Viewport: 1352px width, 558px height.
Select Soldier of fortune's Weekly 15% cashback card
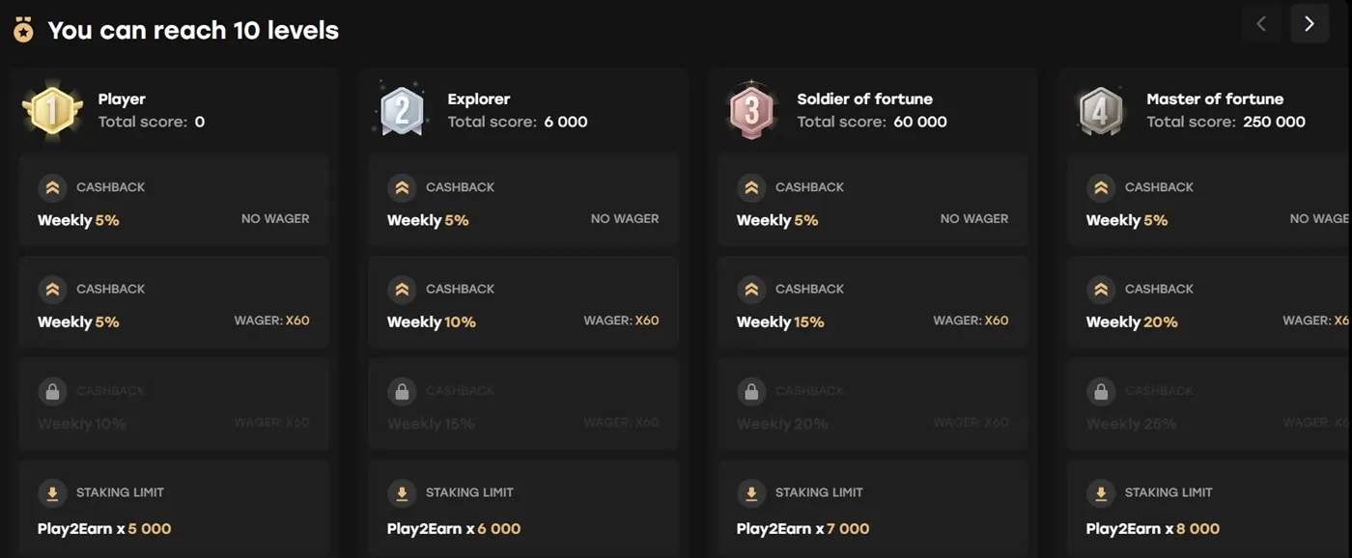[873, 303]
